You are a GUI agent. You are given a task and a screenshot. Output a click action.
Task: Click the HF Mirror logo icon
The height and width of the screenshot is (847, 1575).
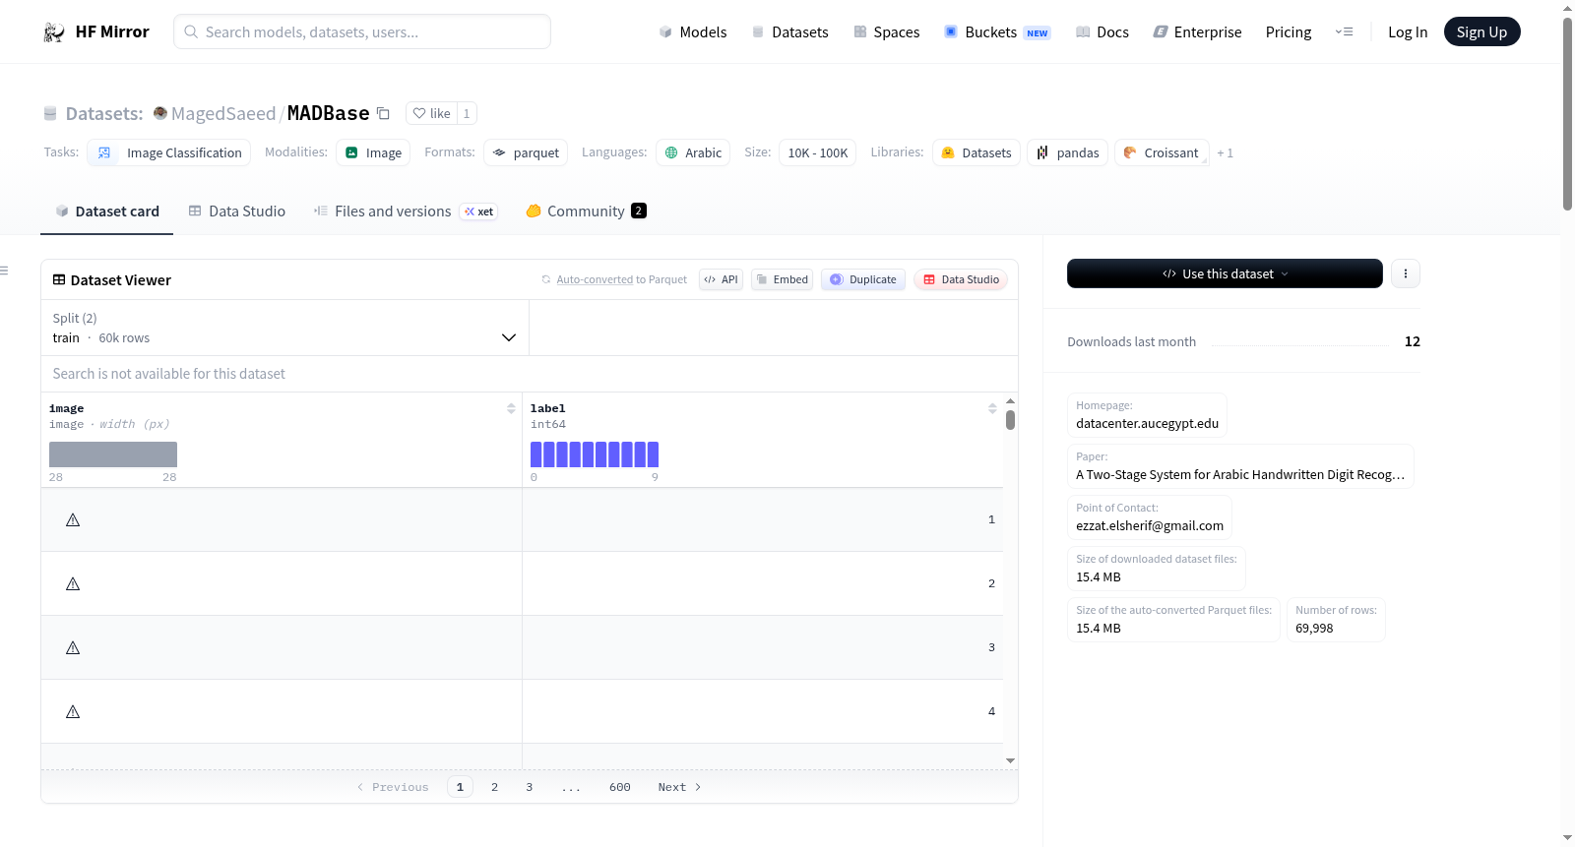pyautogui.click(x=54, y=32)
